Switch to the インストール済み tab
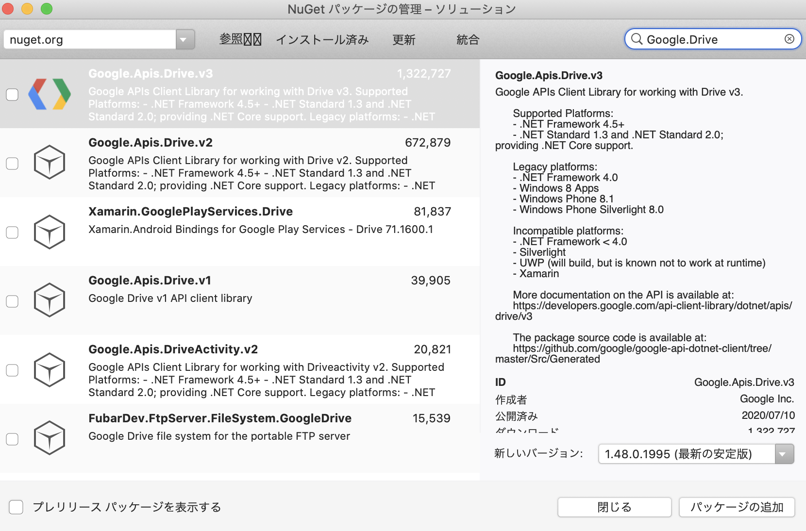 click(x=322, y=39)
